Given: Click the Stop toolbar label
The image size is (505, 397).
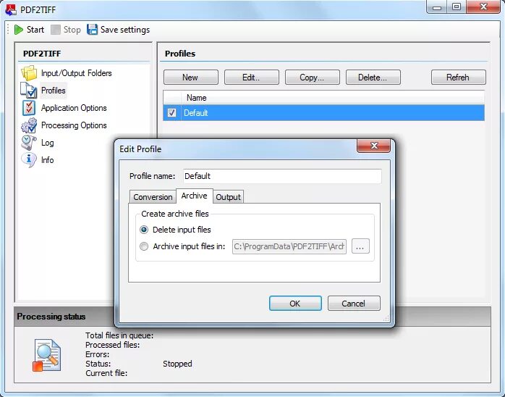Looking at the screenshot, I should point(72,30).
